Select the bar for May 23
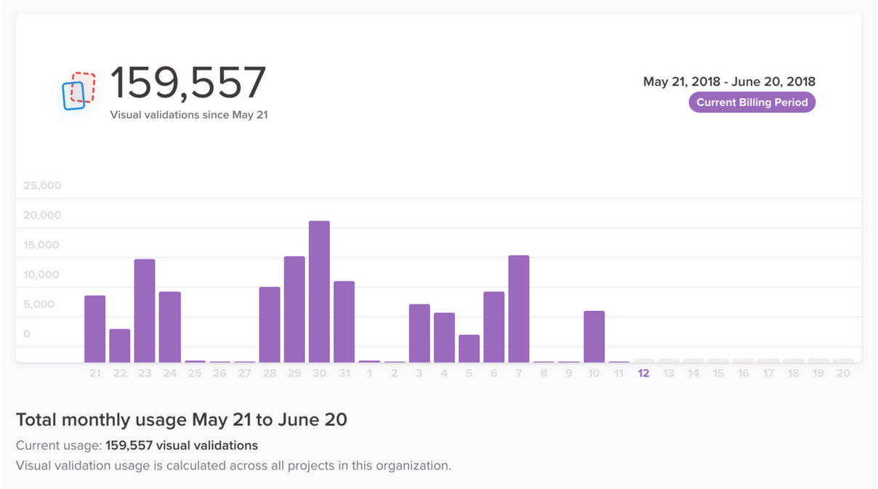878x489 pixels. pos(145,311)
